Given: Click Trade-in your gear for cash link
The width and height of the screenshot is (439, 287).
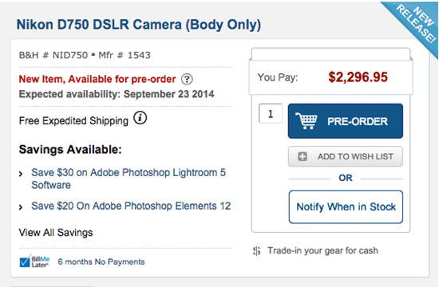Looking at the screenshot, I should click(x=322, y=250).
